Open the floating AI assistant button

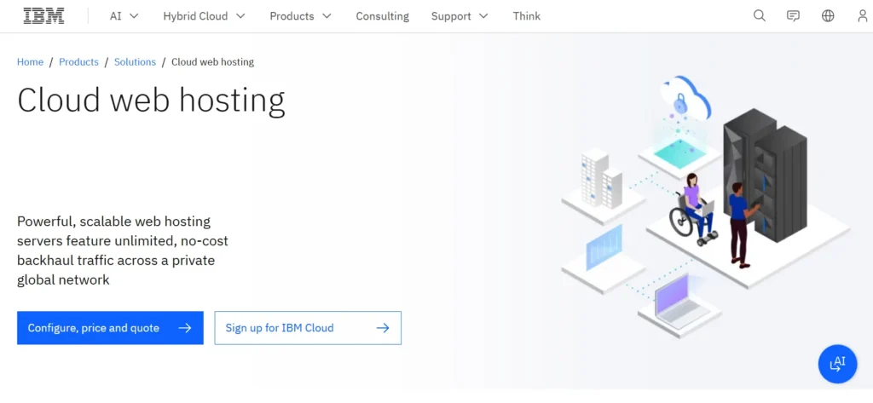coord(837,364)
